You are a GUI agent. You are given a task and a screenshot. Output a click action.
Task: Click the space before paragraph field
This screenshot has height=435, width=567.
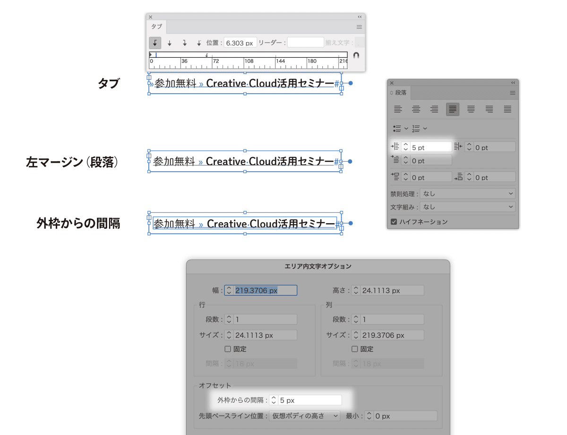coord(430,177)
